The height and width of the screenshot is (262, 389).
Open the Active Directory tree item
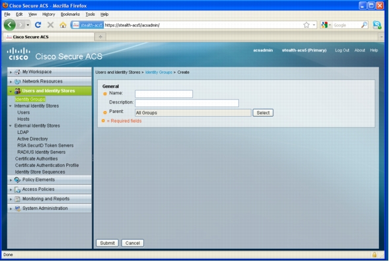pos(32,139)
